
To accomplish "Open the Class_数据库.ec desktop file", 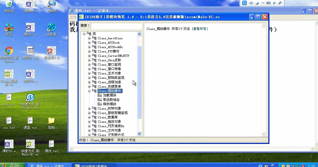I will [x=9, y=74].
